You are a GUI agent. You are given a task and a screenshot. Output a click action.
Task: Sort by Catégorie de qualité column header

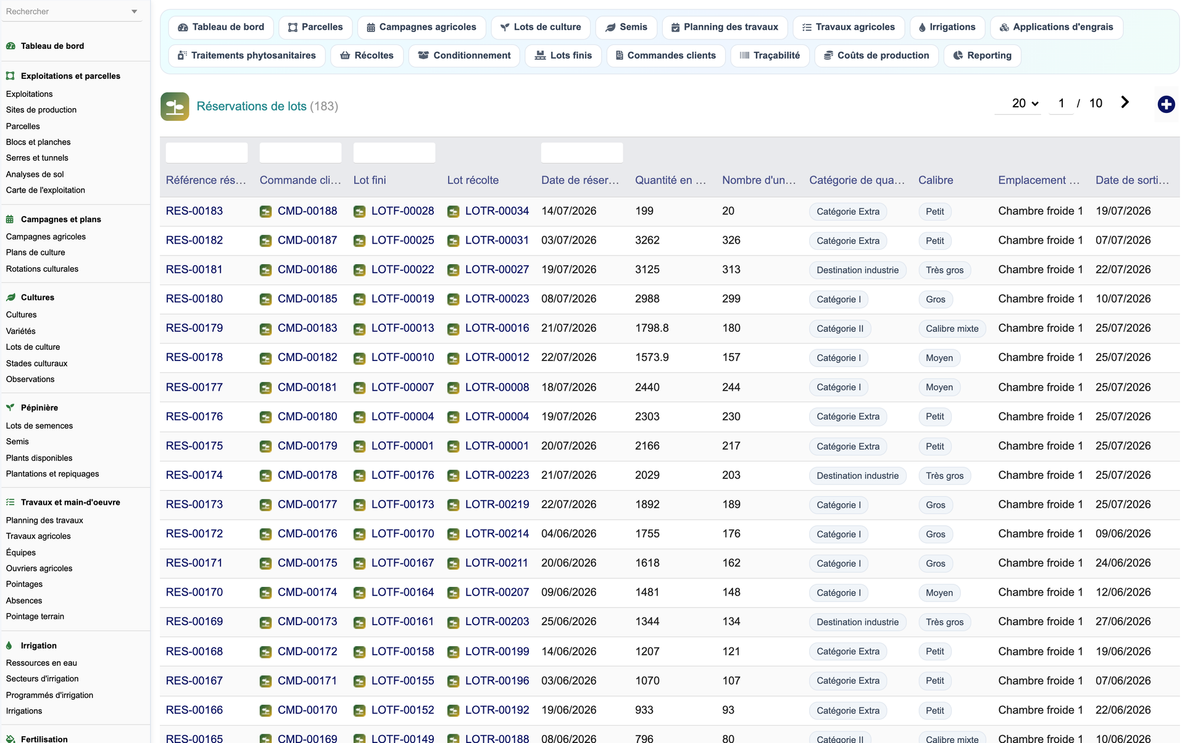click(857, 180)
